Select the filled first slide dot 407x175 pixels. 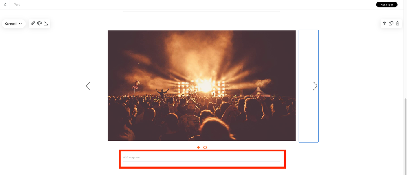click(198, 147)
